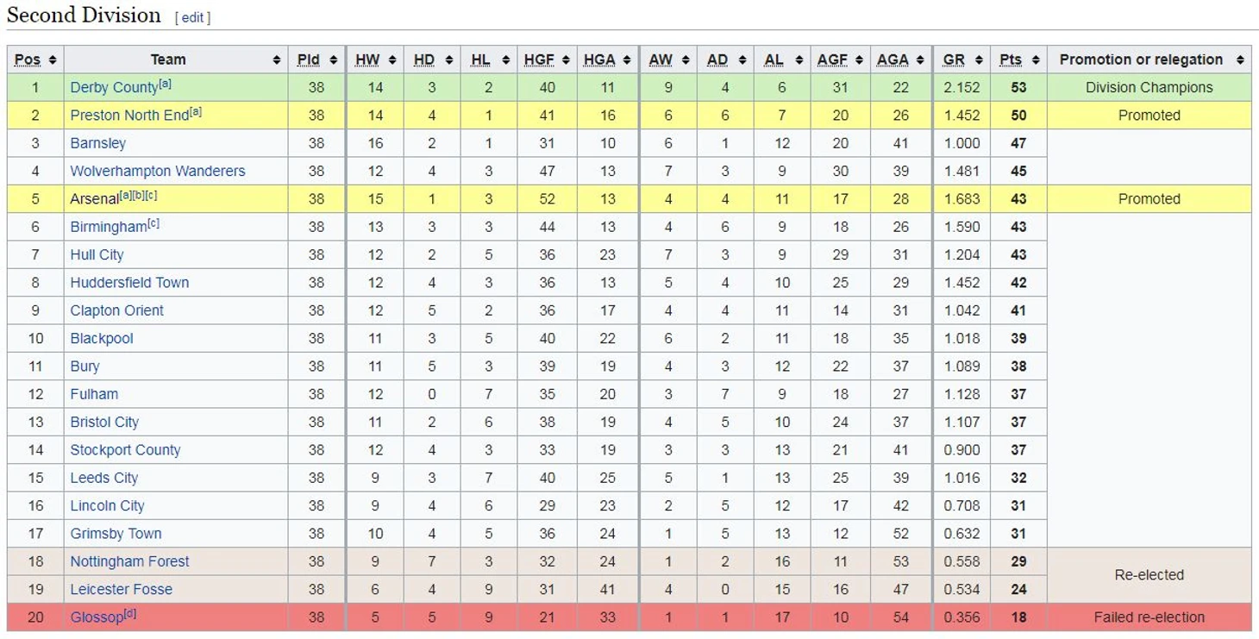Sort by AW away wins icon

tap(685, 60)
